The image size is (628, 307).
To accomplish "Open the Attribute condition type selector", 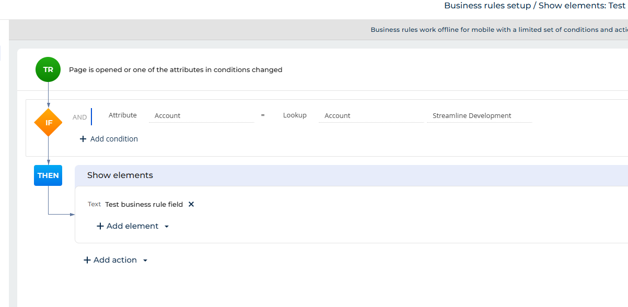I will point(122,115).
